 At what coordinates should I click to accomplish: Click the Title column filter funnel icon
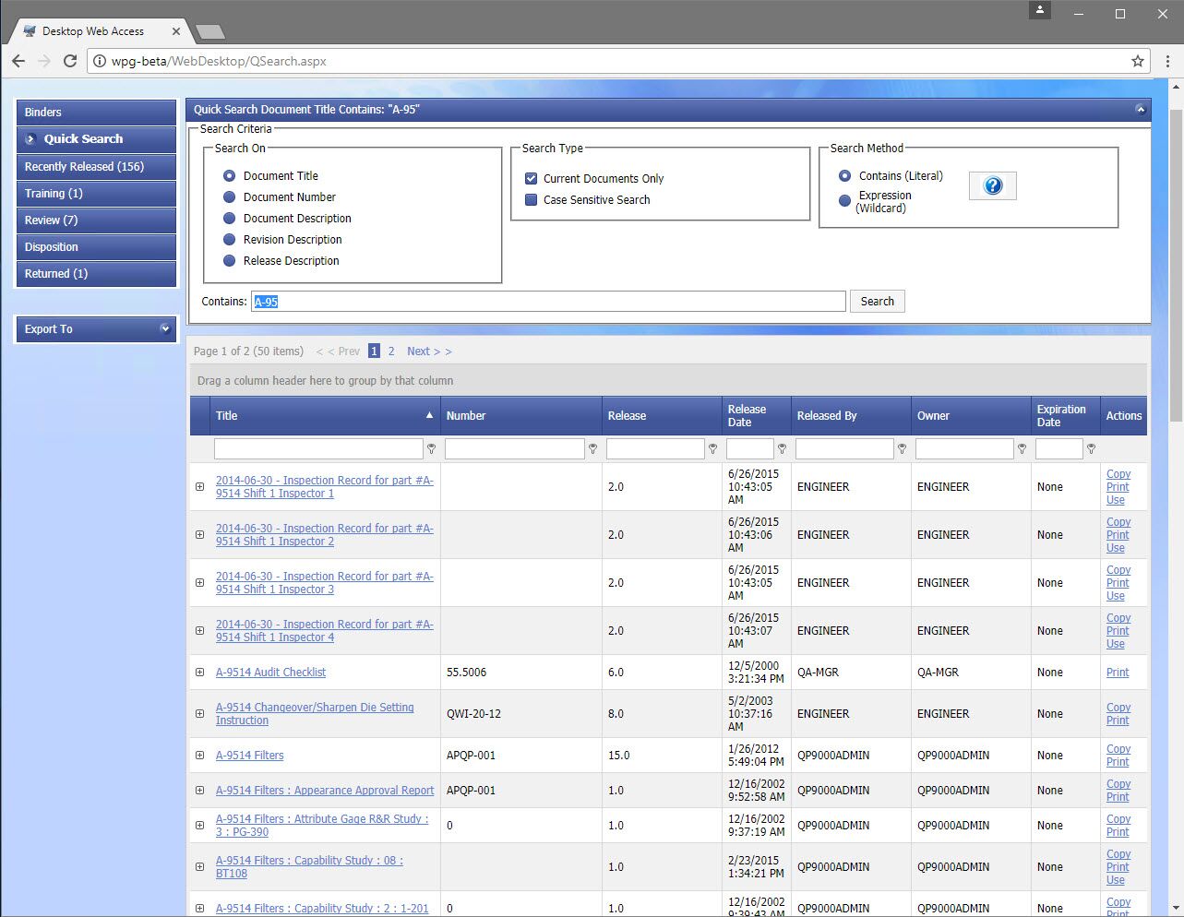click(x=431, y=448)
